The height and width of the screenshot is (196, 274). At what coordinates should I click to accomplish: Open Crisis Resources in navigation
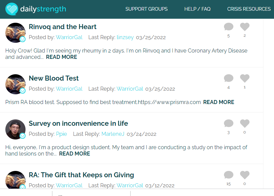[x=249, y=9]
